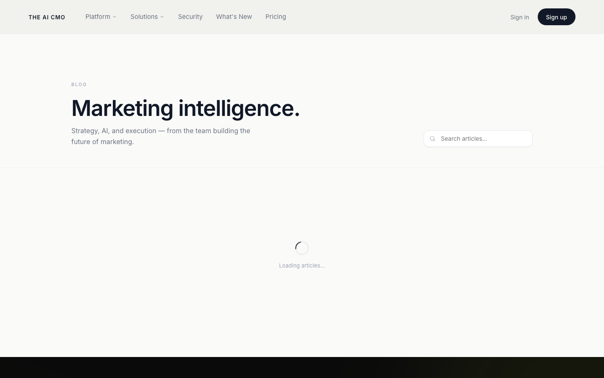Click the chevron arrow beside Solutions

point(162,17)
